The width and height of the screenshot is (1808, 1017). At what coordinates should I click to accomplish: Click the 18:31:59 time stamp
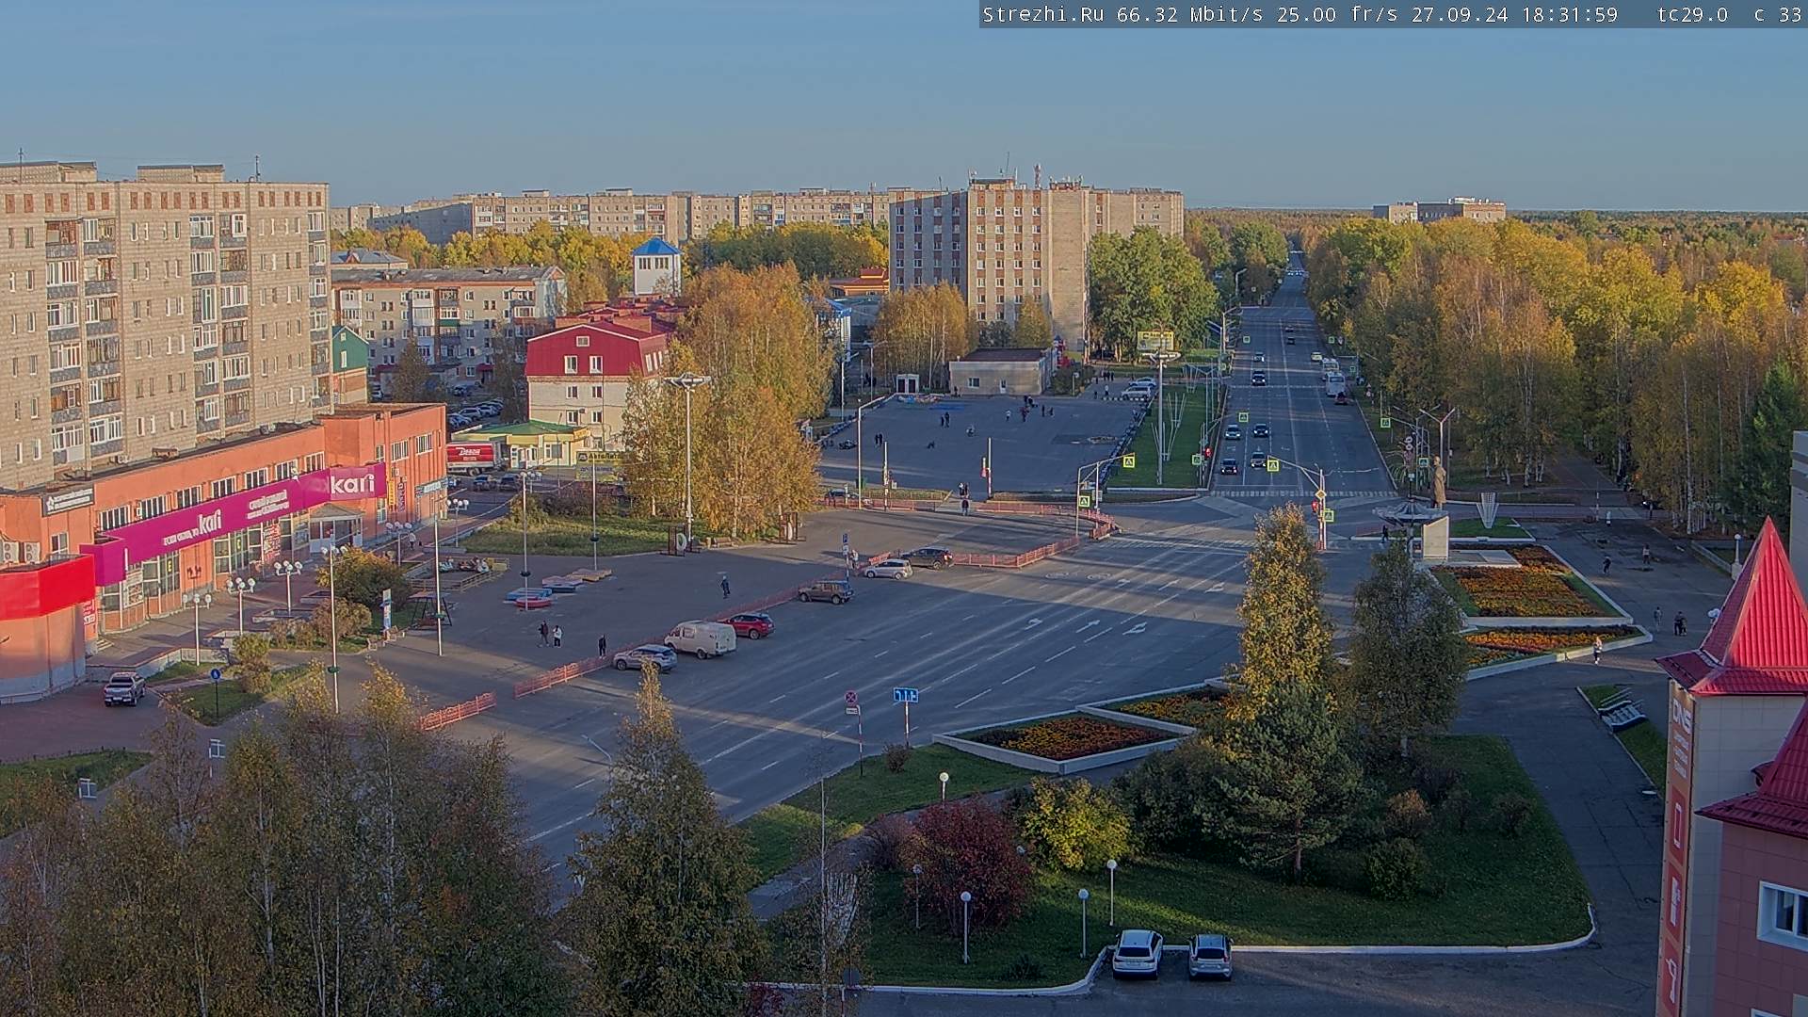(x=1570, y=14)
